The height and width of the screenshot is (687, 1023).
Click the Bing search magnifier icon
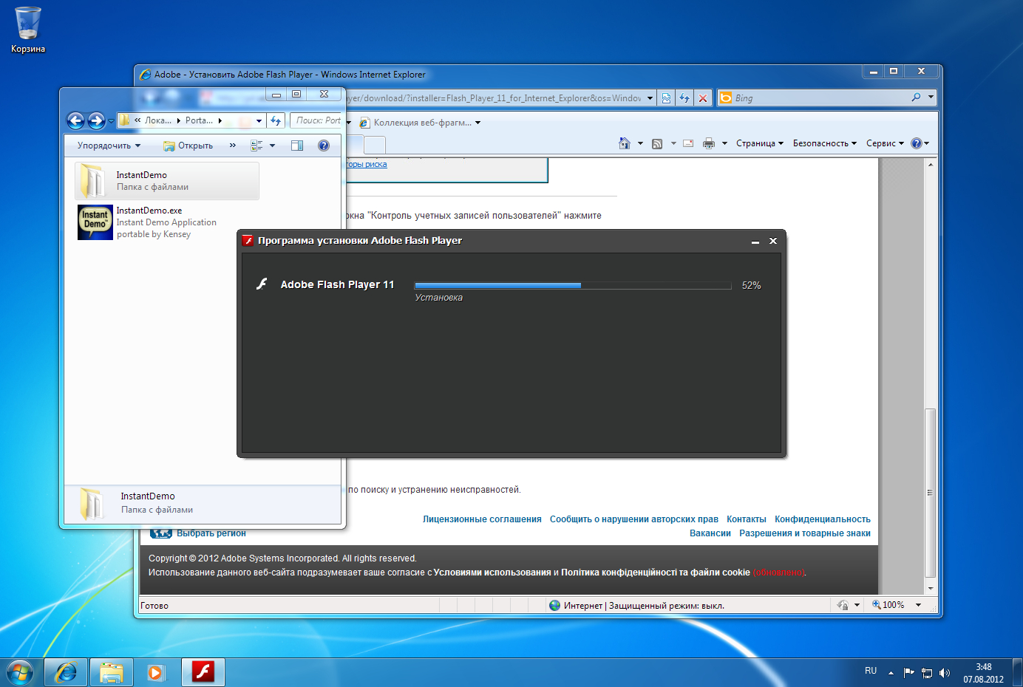[916, 98]
